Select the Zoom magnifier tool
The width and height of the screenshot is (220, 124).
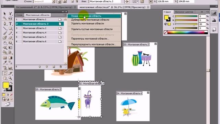point(10,78)
